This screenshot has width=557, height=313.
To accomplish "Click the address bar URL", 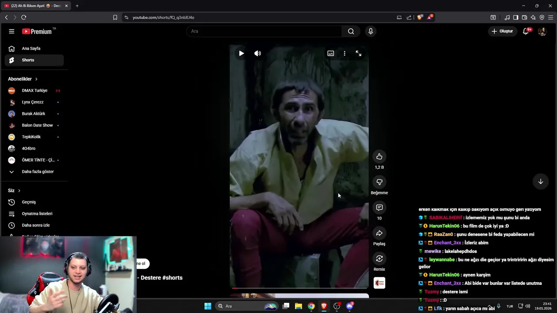I will pyautogui.click(x=164, y=17).
